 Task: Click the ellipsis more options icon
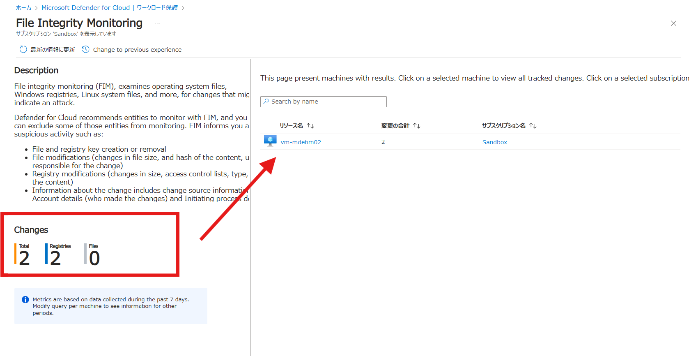coord(157,23)
